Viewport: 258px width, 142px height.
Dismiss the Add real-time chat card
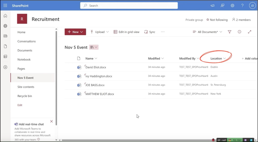(x=51, y=121)
